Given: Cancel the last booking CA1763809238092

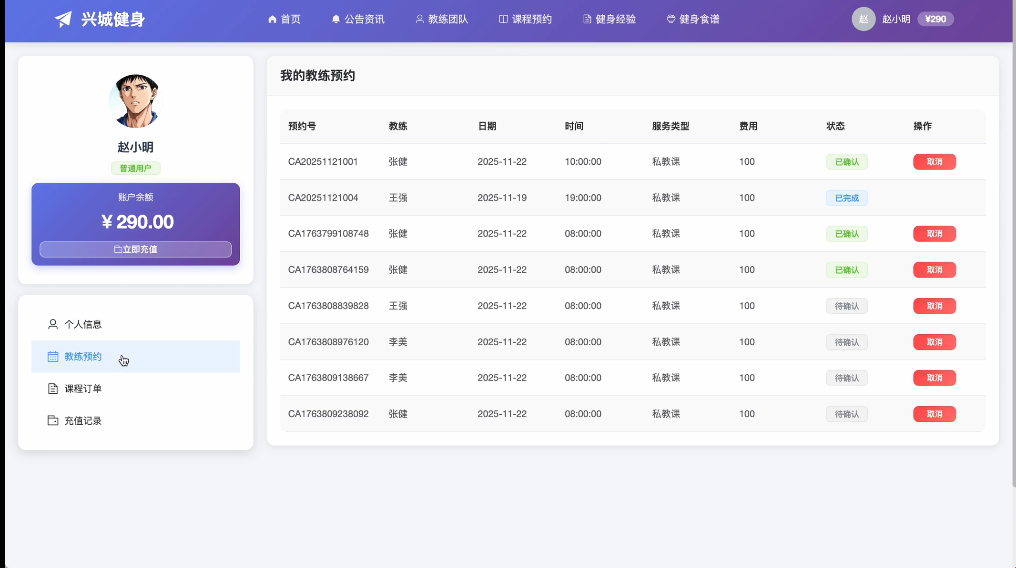Looking at the screenshot, I should (x=934, y=414).
